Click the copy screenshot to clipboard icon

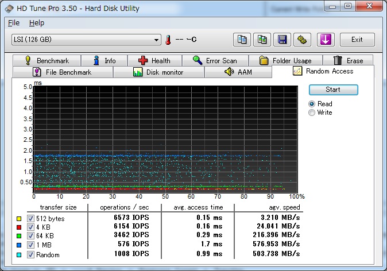click(262, 40)
